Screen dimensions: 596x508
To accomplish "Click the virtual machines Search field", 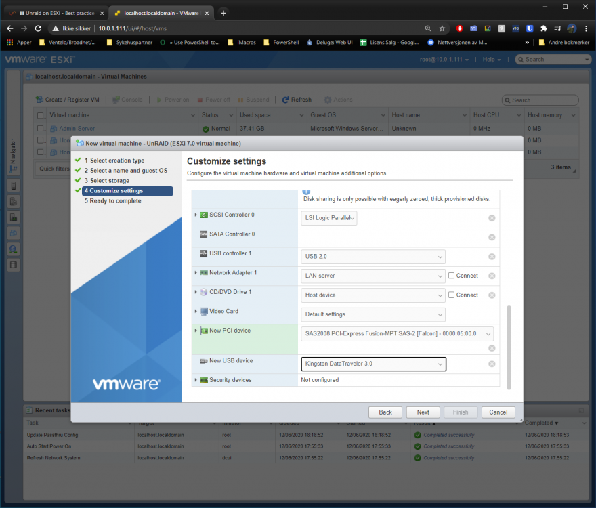I will coord(540,100).
